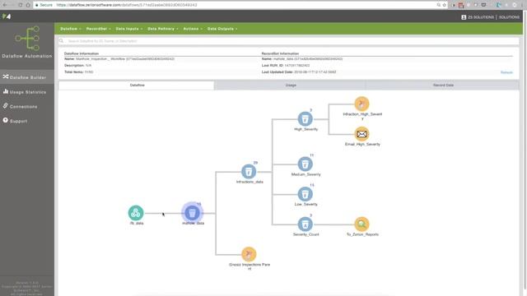Open the Actions dropdown menu
The height and width of the screenshot is (296, 527).
(193, 29)
